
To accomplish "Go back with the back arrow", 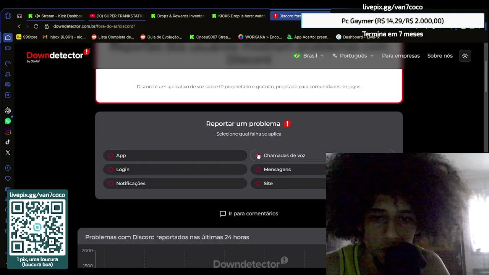I will (x=19, y=26).
